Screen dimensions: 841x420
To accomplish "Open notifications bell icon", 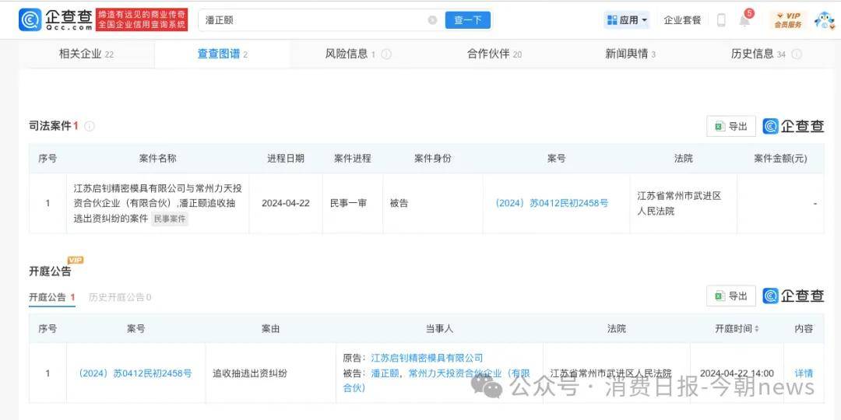I will [x=744, y=20].
